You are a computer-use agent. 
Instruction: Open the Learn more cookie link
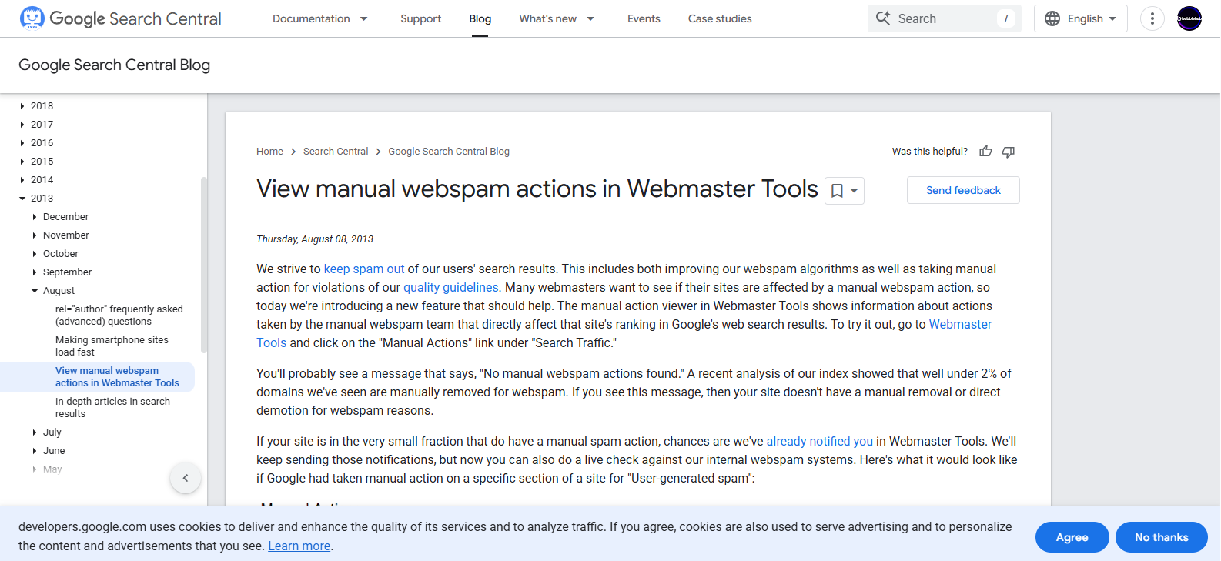click(x=299, y=546)
